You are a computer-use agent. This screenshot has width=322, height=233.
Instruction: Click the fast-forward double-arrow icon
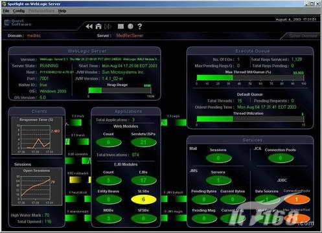click(x=108, y=27)
